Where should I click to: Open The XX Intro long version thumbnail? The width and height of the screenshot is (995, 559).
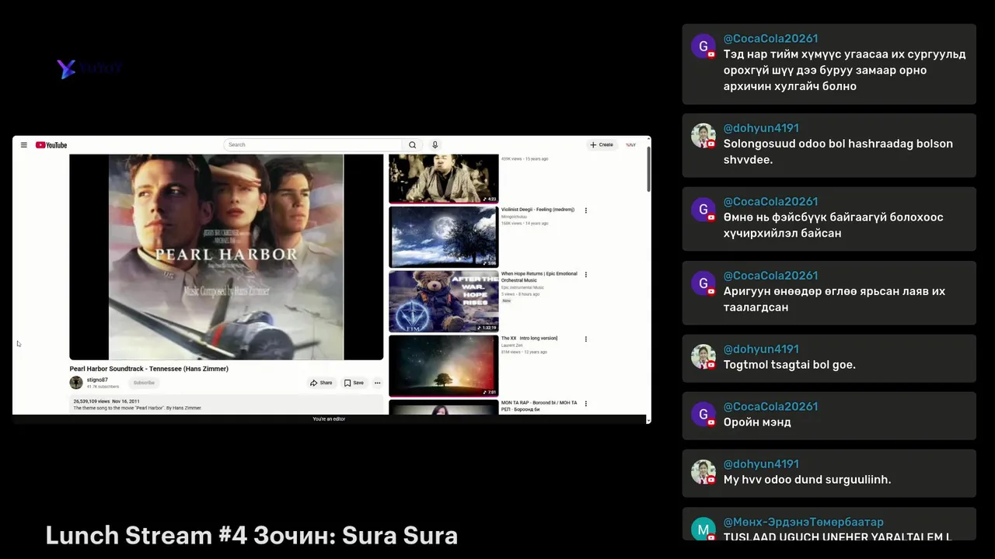pos(443,366)
